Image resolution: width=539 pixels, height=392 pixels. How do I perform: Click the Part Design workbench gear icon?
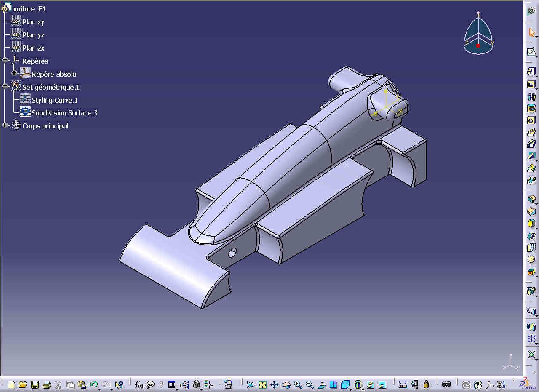click(531, 11)
